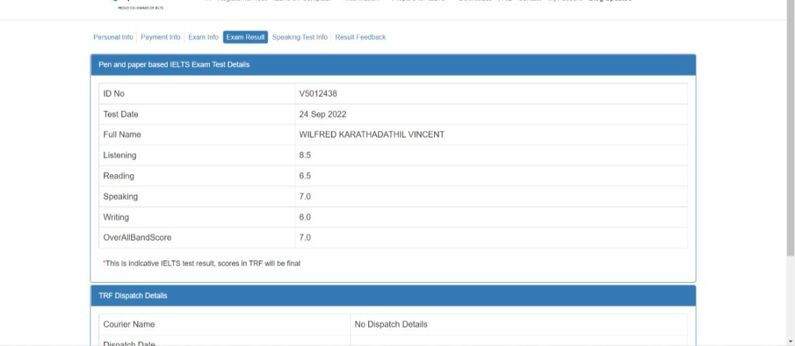This screenshot has width=795, height=346.
Task: Click the Test Date label
Action: 121,115
